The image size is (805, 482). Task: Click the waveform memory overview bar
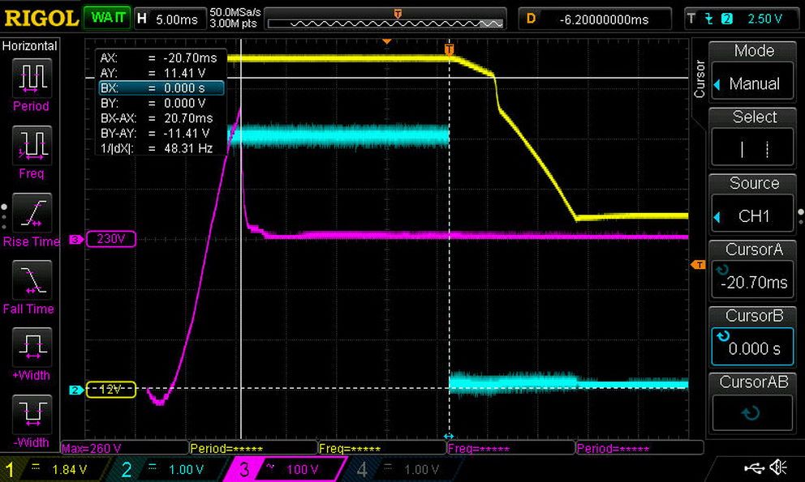[385, 23]
